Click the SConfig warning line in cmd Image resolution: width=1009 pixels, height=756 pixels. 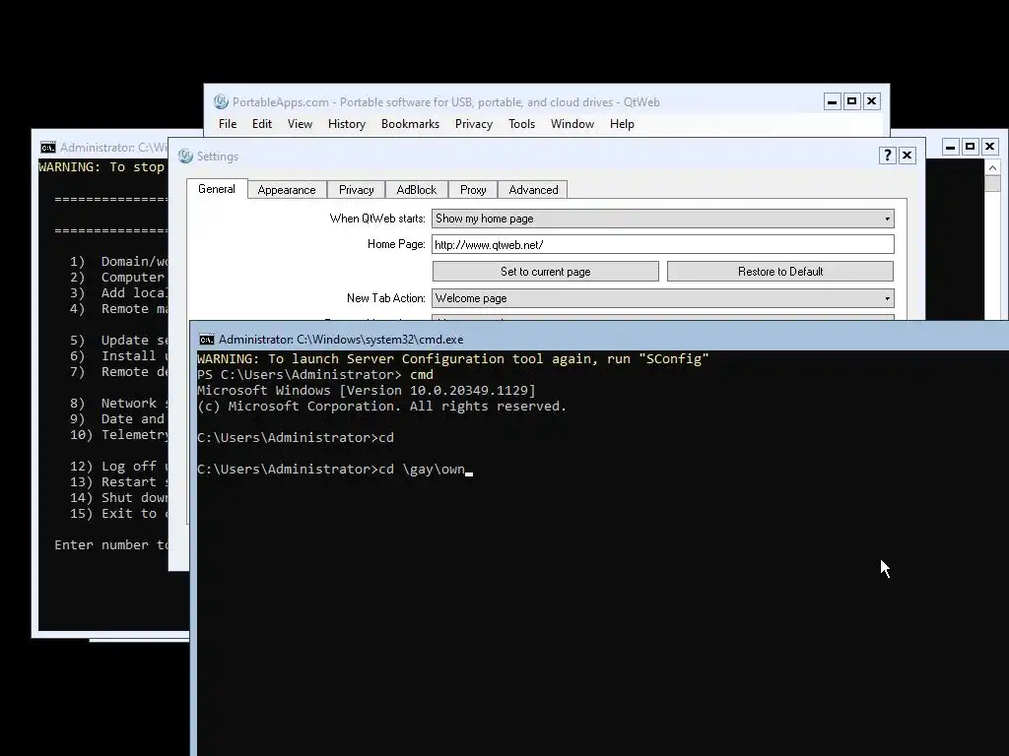pyautogui.click(x=453, y=358)
